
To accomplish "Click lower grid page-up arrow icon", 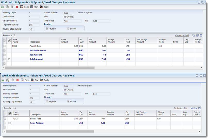I will 192,108.
